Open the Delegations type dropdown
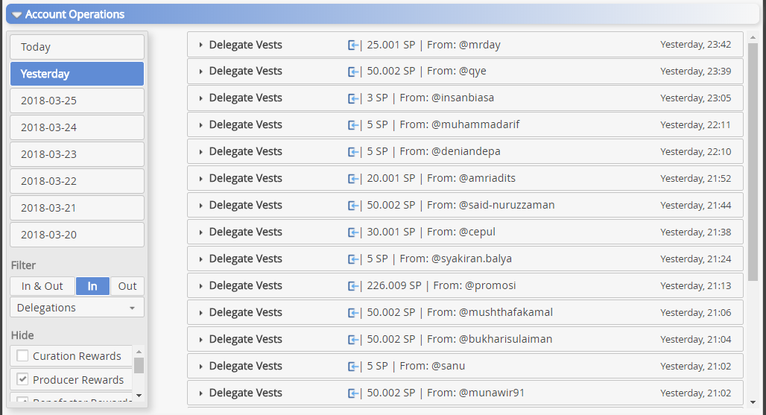The height and width of the screenshot is (415, 766). [77, 308]
